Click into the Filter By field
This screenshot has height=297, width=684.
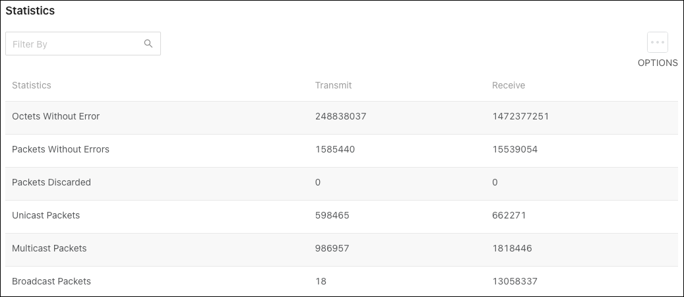[83, 44]
